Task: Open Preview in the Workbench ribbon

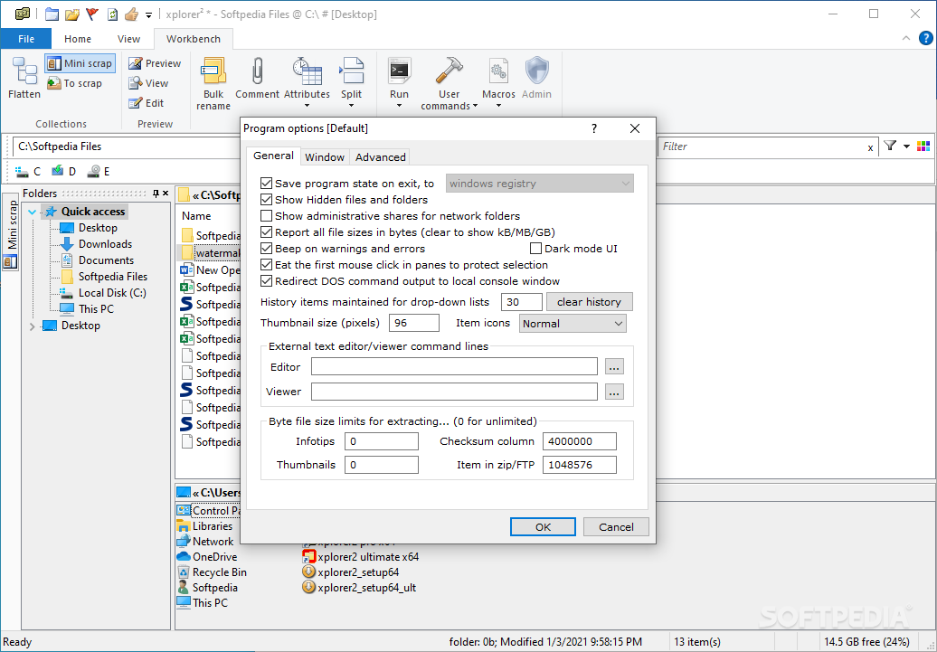Action: pos(155,63)
